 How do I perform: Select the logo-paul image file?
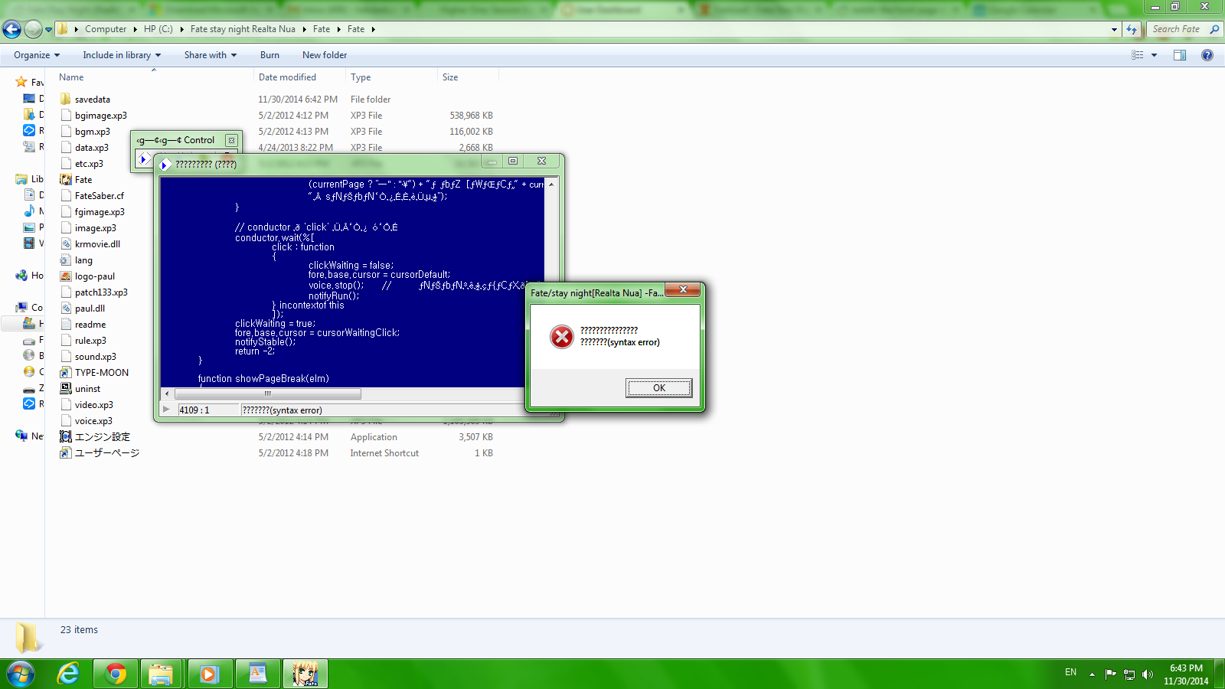(94, 276)
